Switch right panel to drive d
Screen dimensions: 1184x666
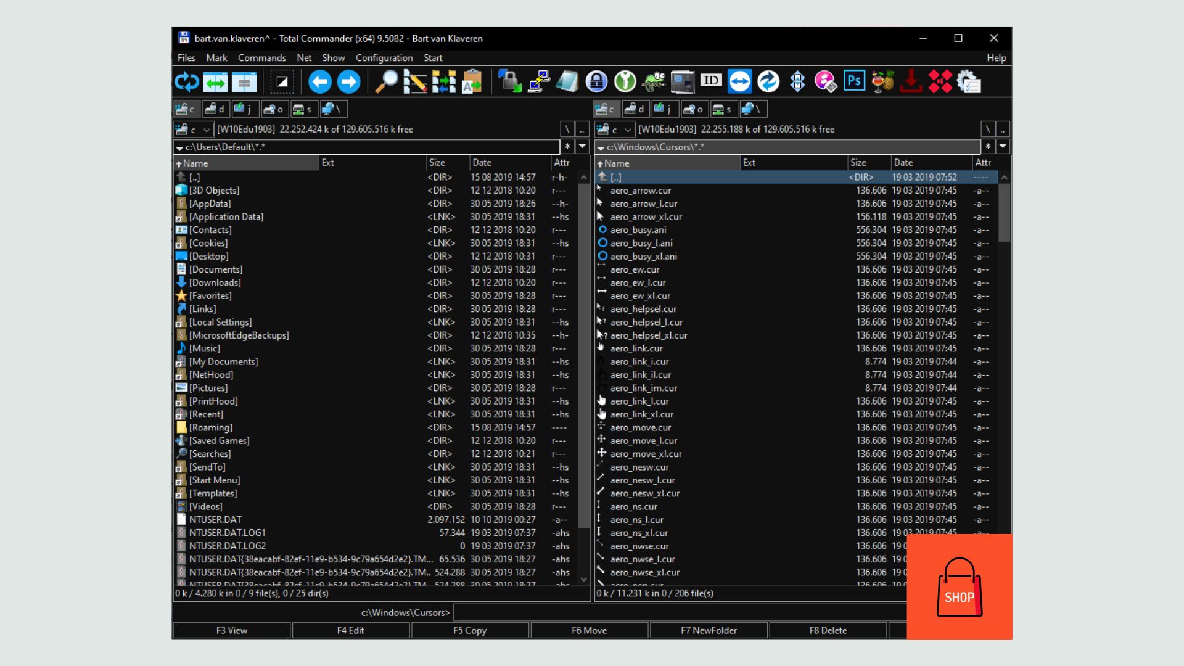635,109
